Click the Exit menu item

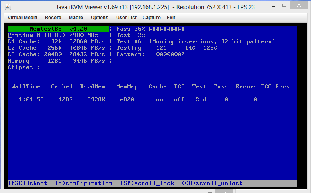[x=171, y=18]
